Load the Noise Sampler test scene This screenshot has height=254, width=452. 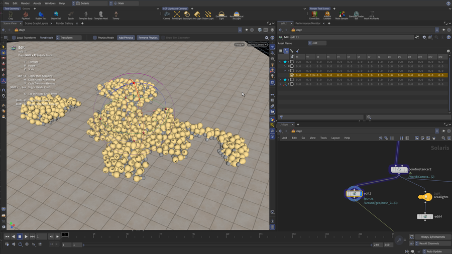coord(342,15)
